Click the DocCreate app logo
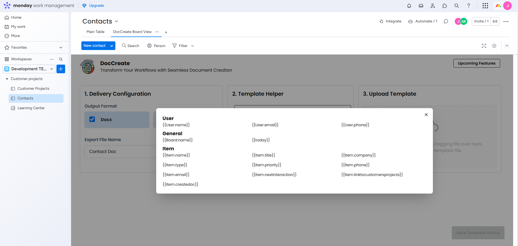Image resolution: width=518 pixels, height=246 pixels. [87, 67]
